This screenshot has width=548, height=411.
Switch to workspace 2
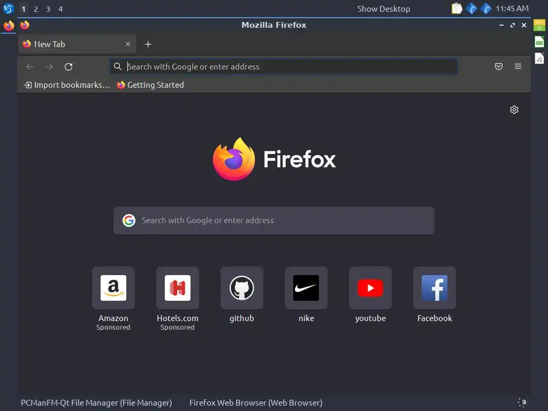coord(36,9)
